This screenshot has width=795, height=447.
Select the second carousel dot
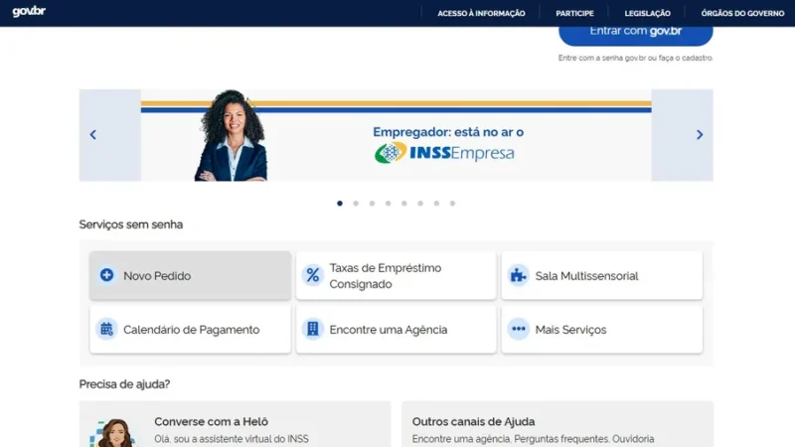(x=356, y=204)
